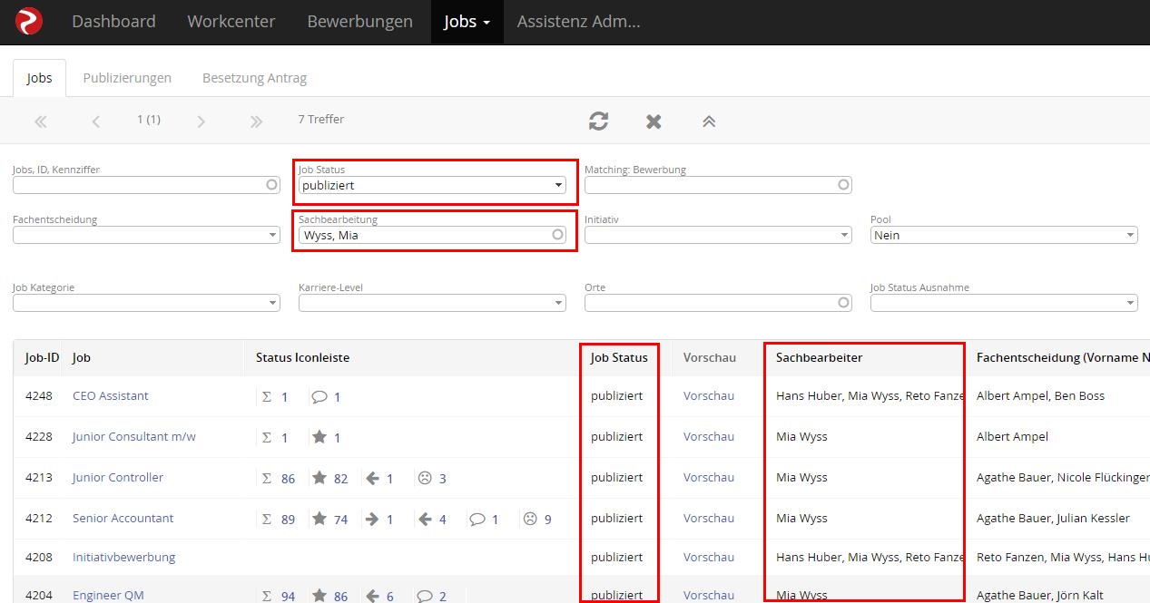Click sad face icon in Senior Accountant row
Image resolution: width=1150 pixels, height=603 pixels.
[x=530, y=519]
